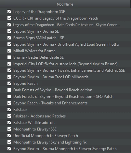Screen dimensions: 131x153
Task: Disable Bruma Signs SMIM patch - SE
Action: point(9,38)
